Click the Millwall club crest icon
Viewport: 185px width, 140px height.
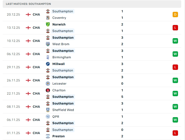(48, 64)
